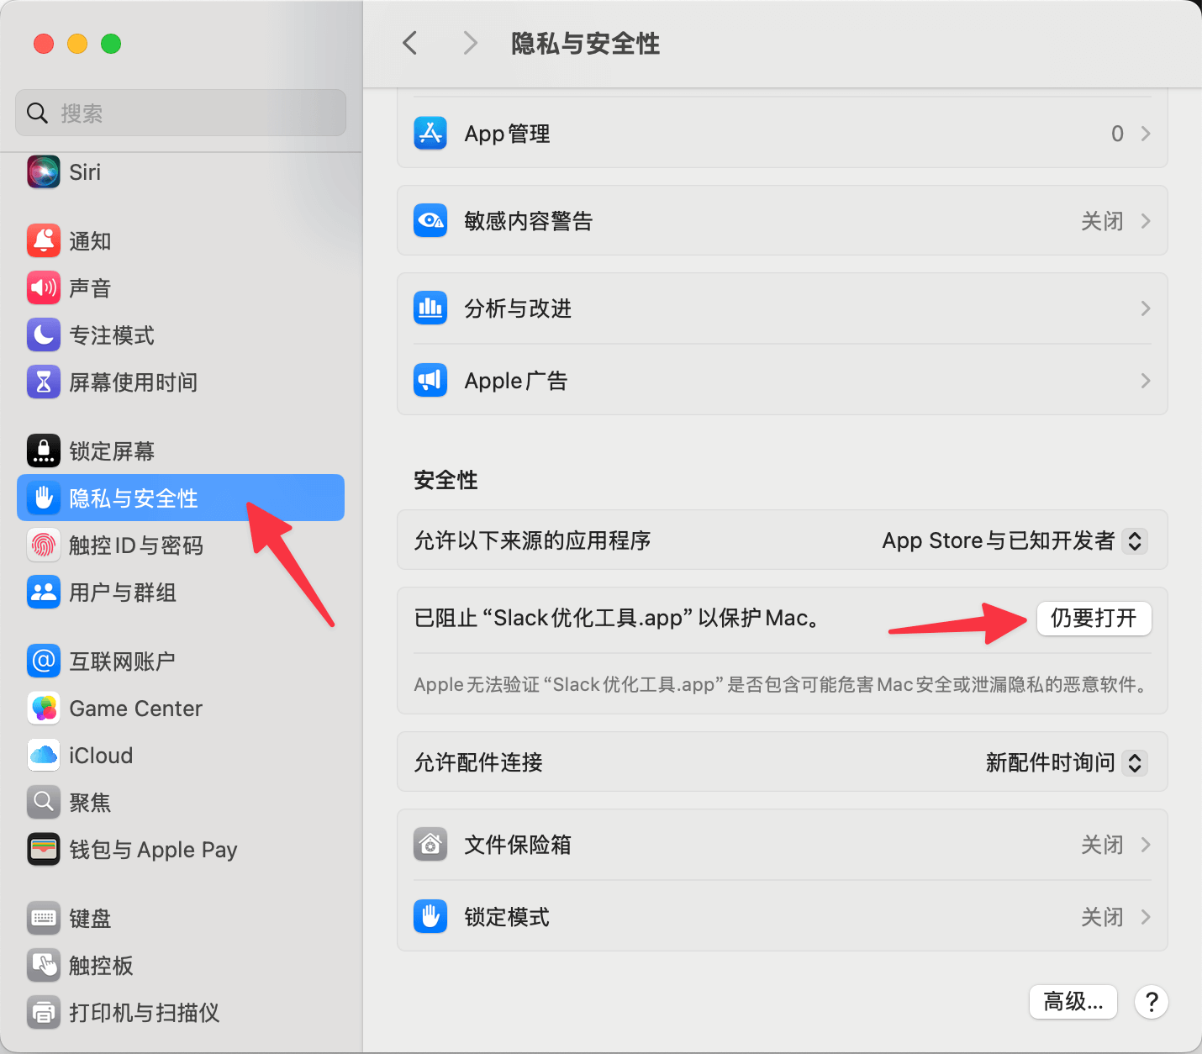Image resolution: width=1202 pixels, height=1054 pixels.
Task: Click the 分析与改进 bar chart icon
Action: 430,308
